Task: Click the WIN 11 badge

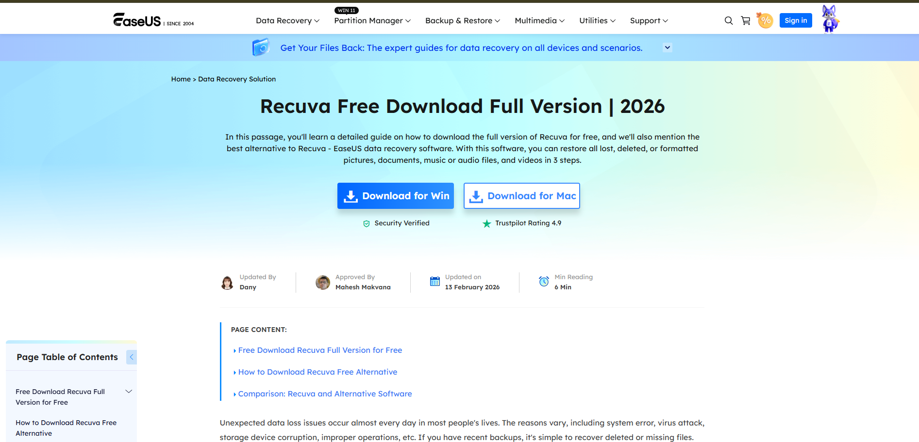Action: tap(347, 10)
